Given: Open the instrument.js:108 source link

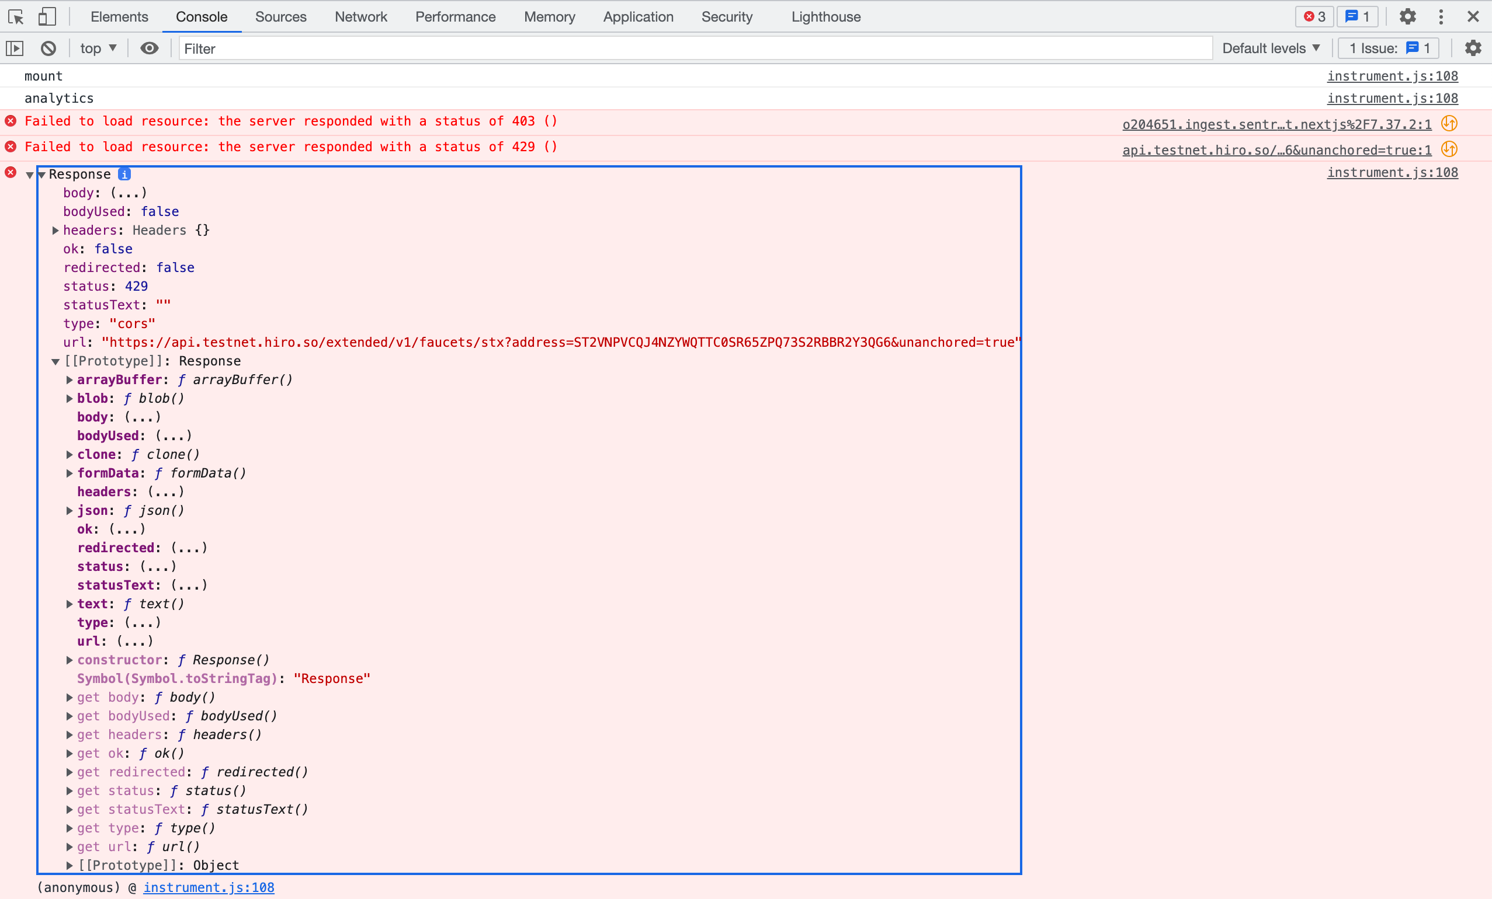Looking at the screenshot, I should tap(1393, 76).
